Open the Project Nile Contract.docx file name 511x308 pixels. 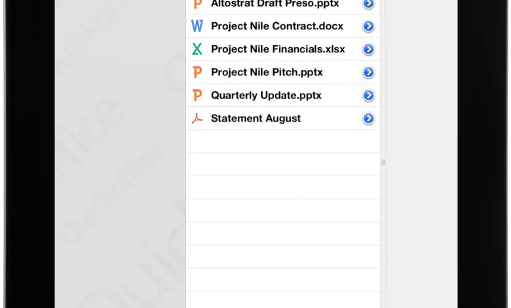(276, 26)
